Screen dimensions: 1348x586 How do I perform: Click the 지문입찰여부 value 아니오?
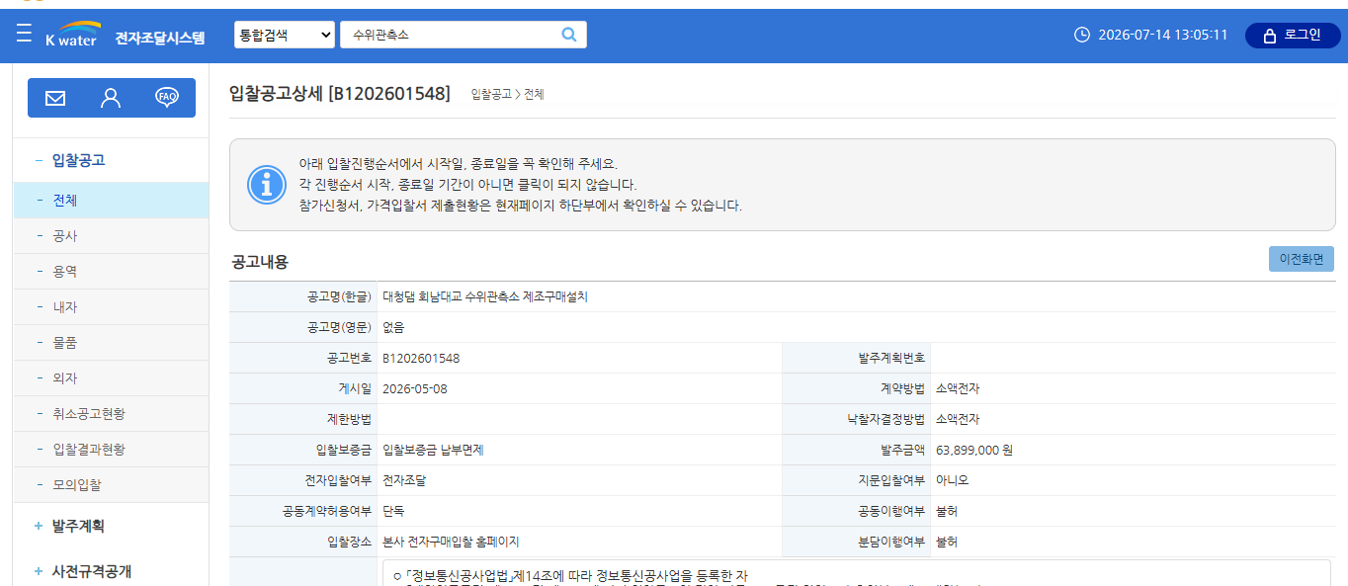[953, 480]
